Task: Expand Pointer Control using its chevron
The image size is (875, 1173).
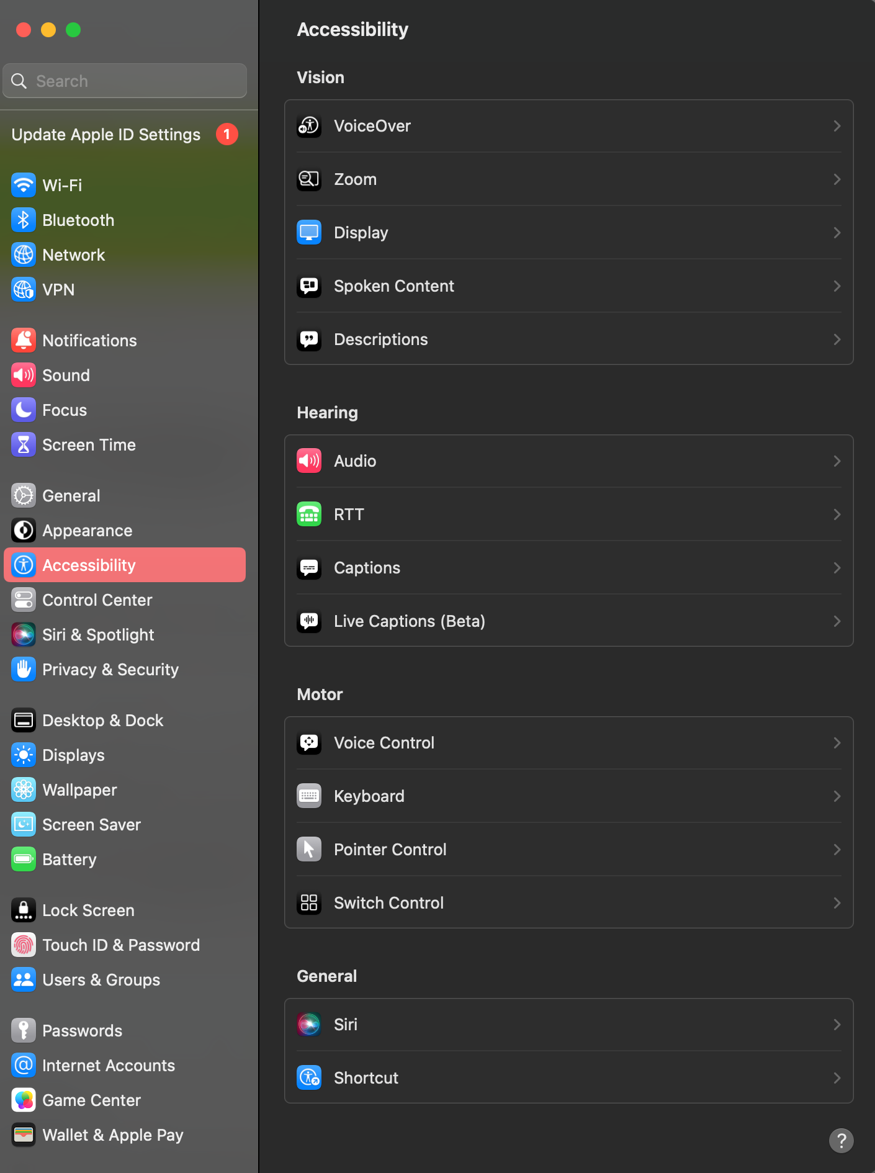Action: [x=837, y=850]
